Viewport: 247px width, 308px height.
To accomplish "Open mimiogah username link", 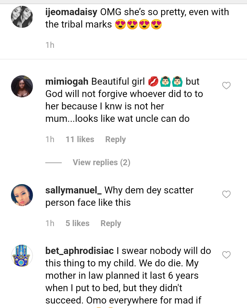I will [x=67, y=82].
